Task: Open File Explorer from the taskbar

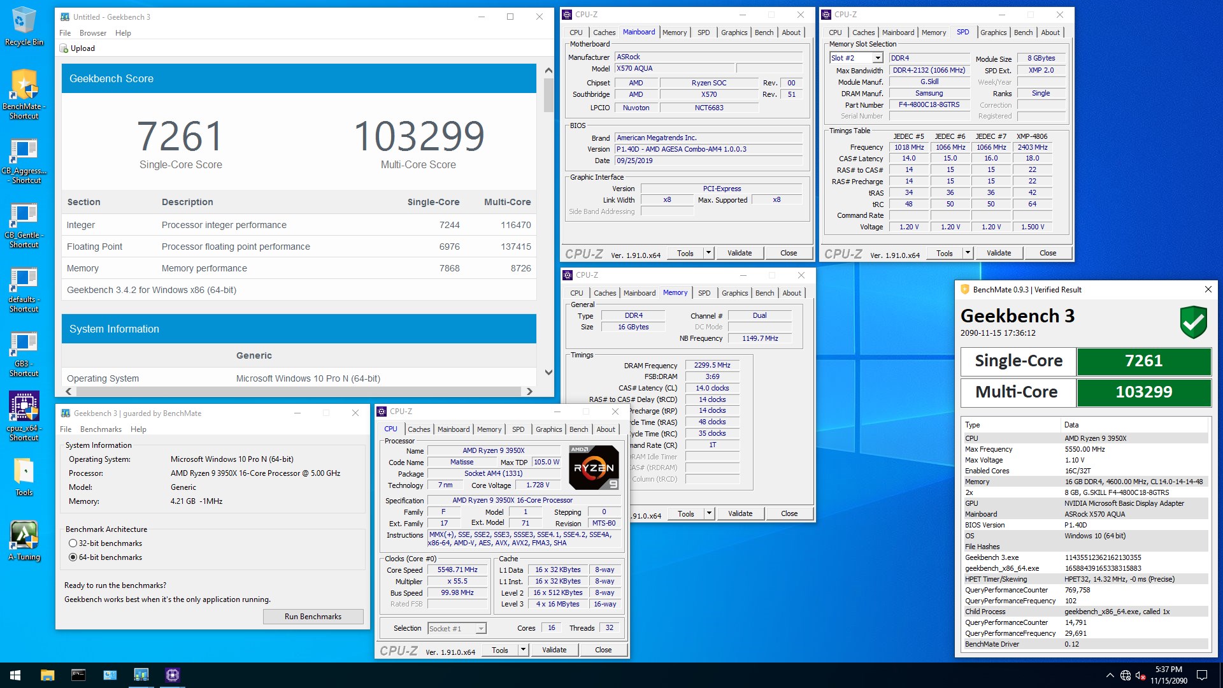Action: point(47,675)
